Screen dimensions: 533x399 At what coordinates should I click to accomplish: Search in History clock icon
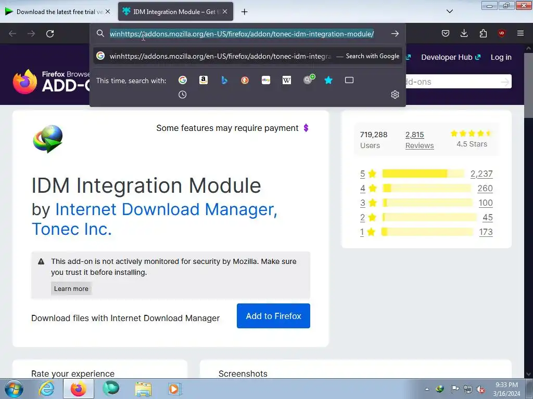coord(183,95)
